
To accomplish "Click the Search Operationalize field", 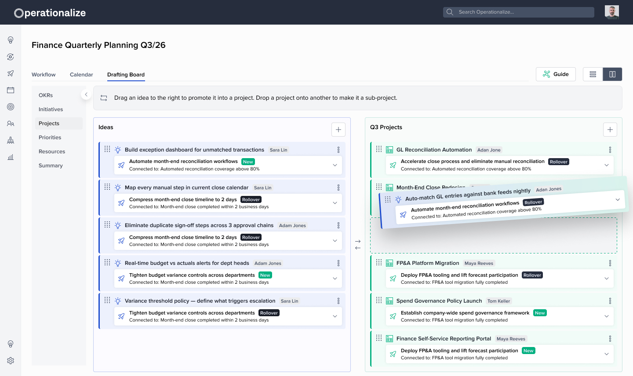I will [519, 12].
